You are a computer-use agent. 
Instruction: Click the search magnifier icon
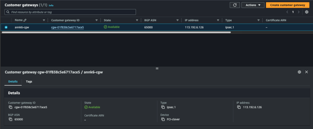point(8,12)
